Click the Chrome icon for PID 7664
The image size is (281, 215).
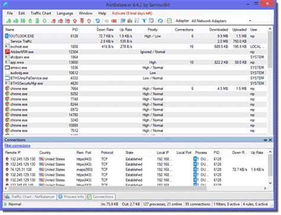point(7,88)
